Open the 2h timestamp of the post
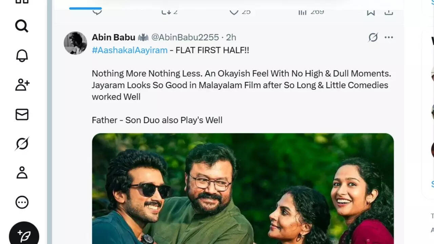Image resolution: width=434 pixels, height=244 pixels. pyautogui.click(x=231, y=37)
